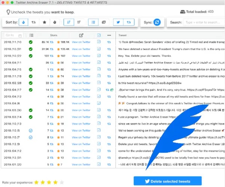Rate experience with first star

click(x=36, y=182)
